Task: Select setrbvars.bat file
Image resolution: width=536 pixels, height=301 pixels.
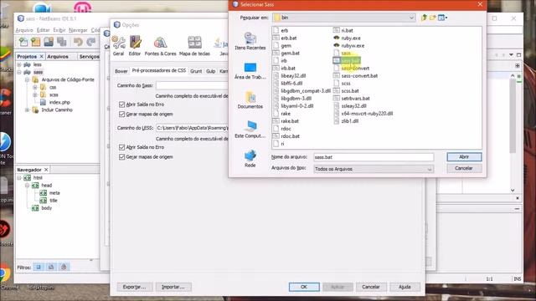Action: [x=352, y=99]
